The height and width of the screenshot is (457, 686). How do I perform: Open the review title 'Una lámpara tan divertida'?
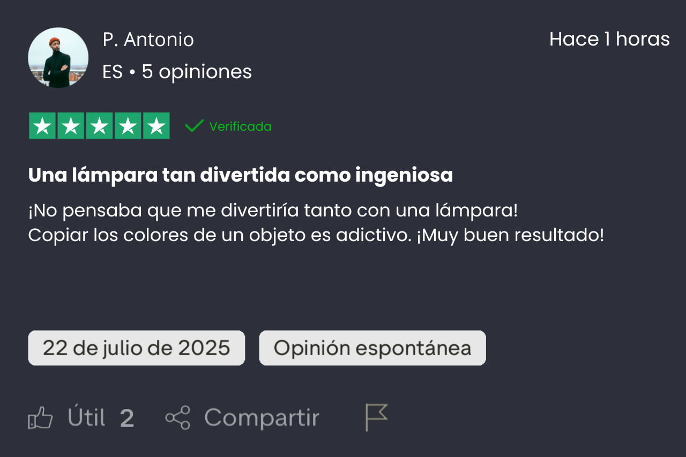click(241, 175)
